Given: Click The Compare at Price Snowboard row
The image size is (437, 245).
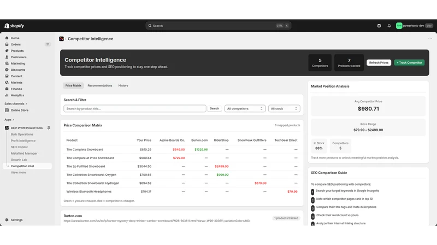Looking at the screenshot, I should 182,158.
